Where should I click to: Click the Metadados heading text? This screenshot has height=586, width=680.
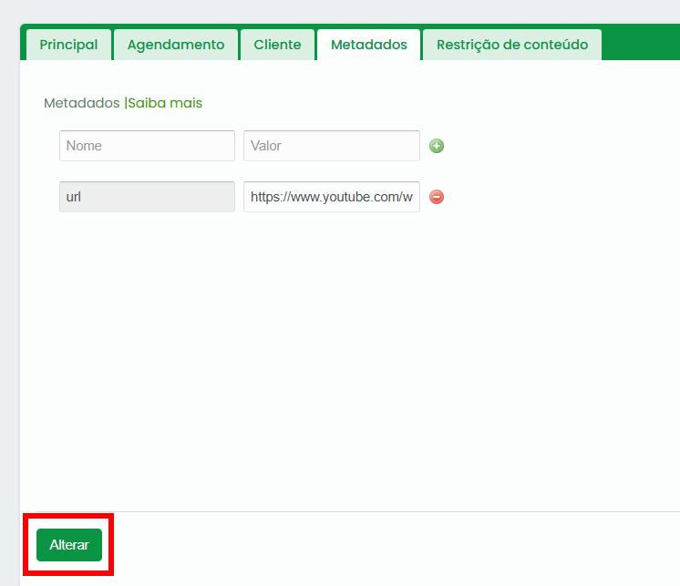(x=81, y=103)
